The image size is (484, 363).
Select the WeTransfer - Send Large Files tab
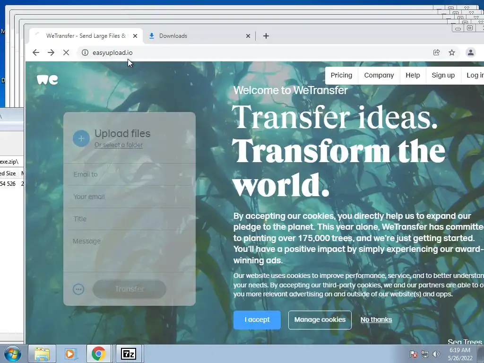pyautogui.click(x=86, y=36)
